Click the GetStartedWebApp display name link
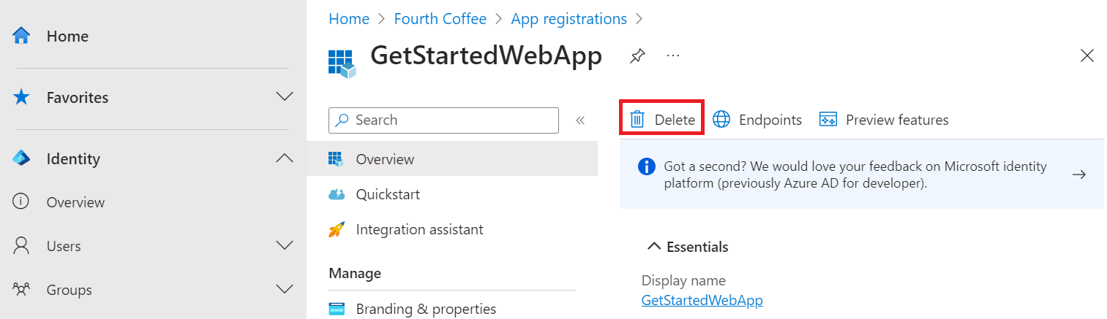Viewport: 1107px width, 319px height. [x=702, y=300]
